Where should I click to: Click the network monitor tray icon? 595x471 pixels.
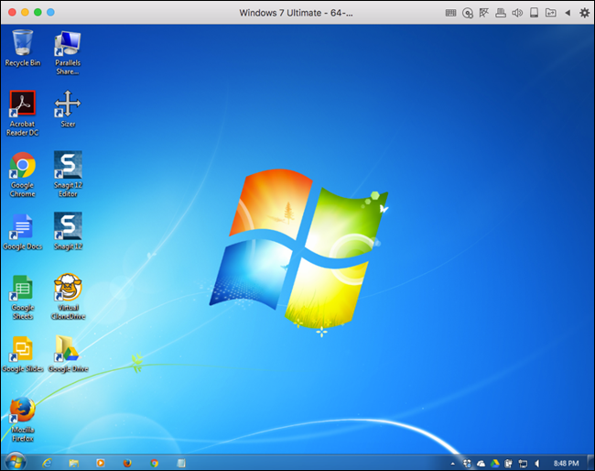tap(523, 464)
